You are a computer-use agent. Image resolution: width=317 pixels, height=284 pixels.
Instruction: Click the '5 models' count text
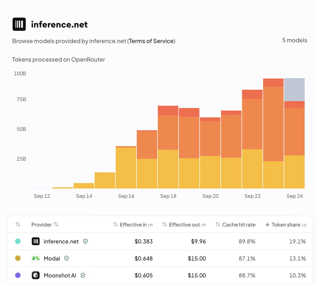coord(295,40)
